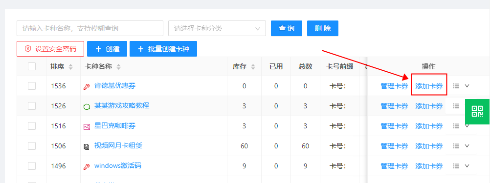The width and height of the screenshot is (490, 183).
Task: Click the 批量创建卡种 button
Action: [163, 49]
